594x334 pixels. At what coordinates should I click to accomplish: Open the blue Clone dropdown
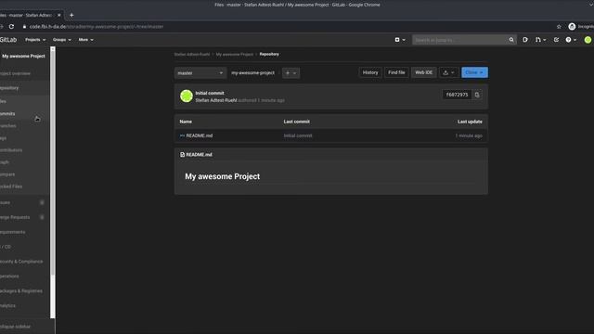tap(474, 72)
